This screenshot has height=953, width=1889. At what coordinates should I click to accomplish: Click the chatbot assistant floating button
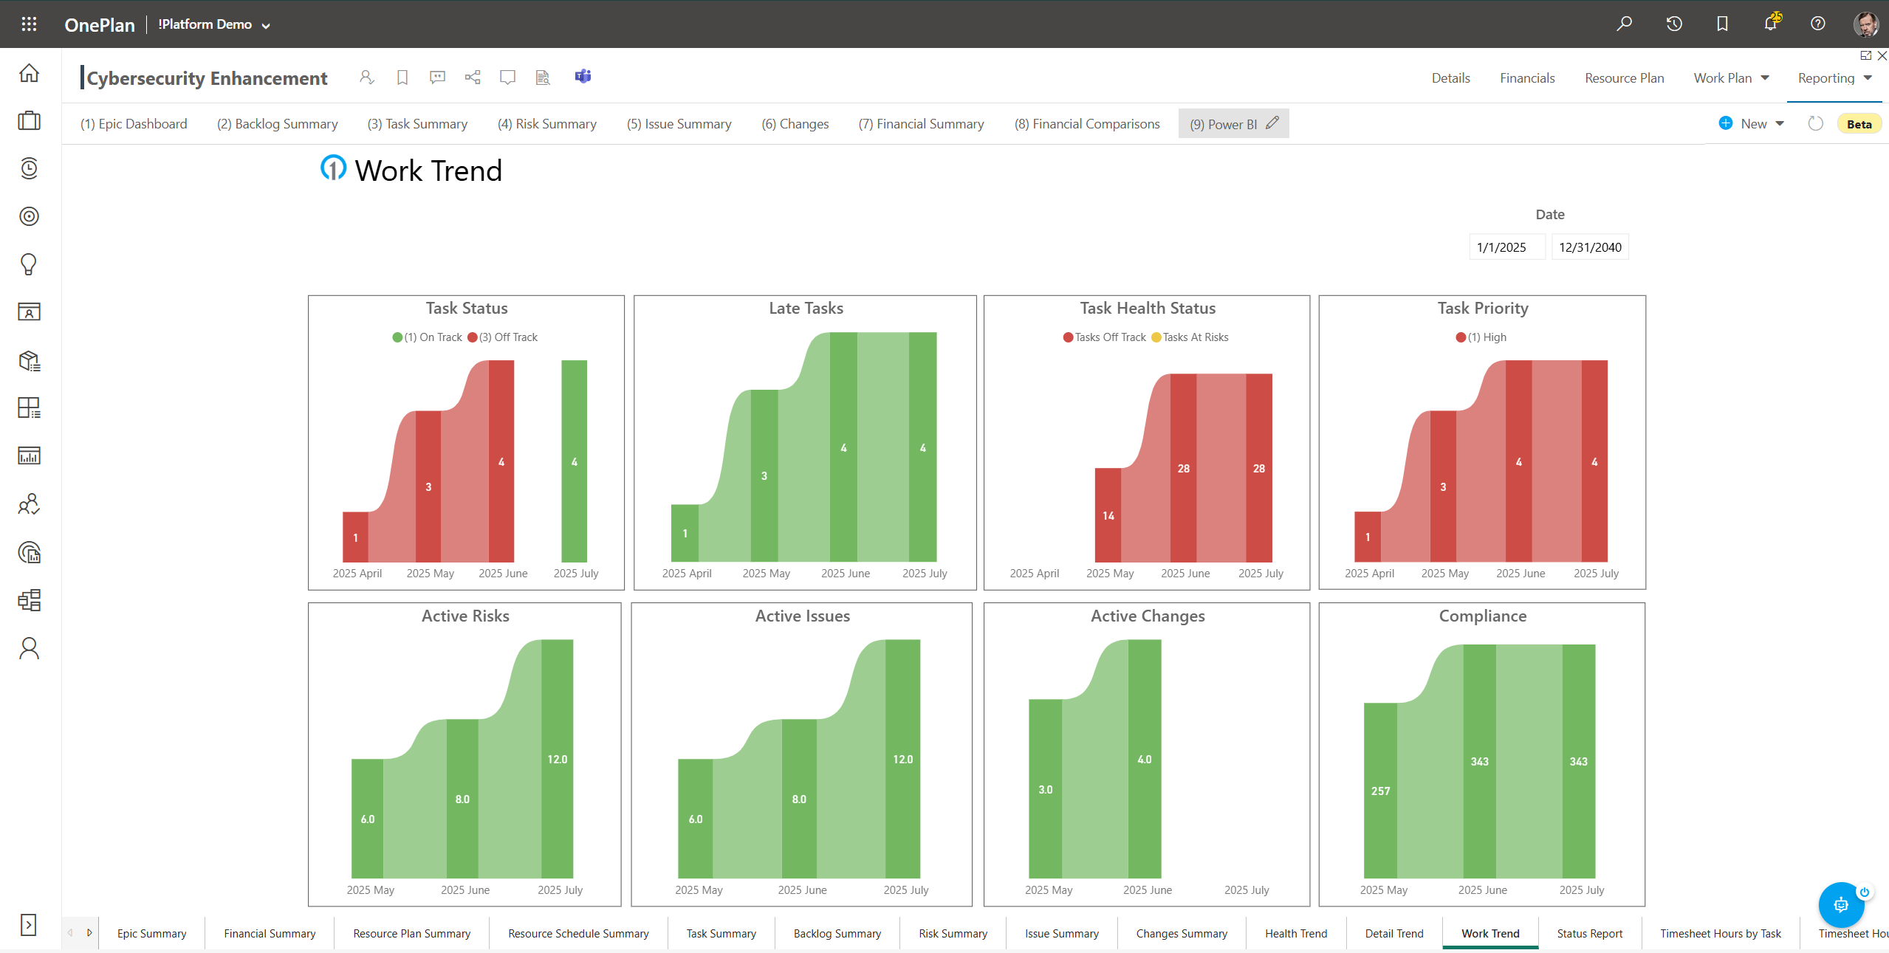1841,904
